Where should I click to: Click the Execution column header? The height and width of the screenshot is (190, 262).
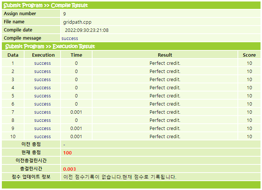(x=43, y=55)
